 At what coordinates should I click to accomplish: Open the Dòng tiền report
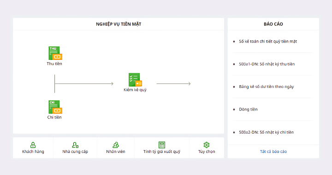click(x=248, y=109)
